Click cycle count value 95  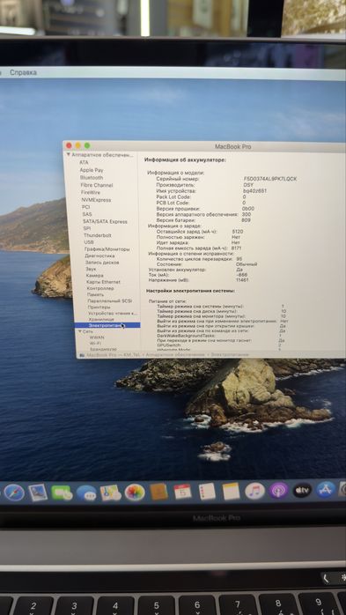click(239, 259)
